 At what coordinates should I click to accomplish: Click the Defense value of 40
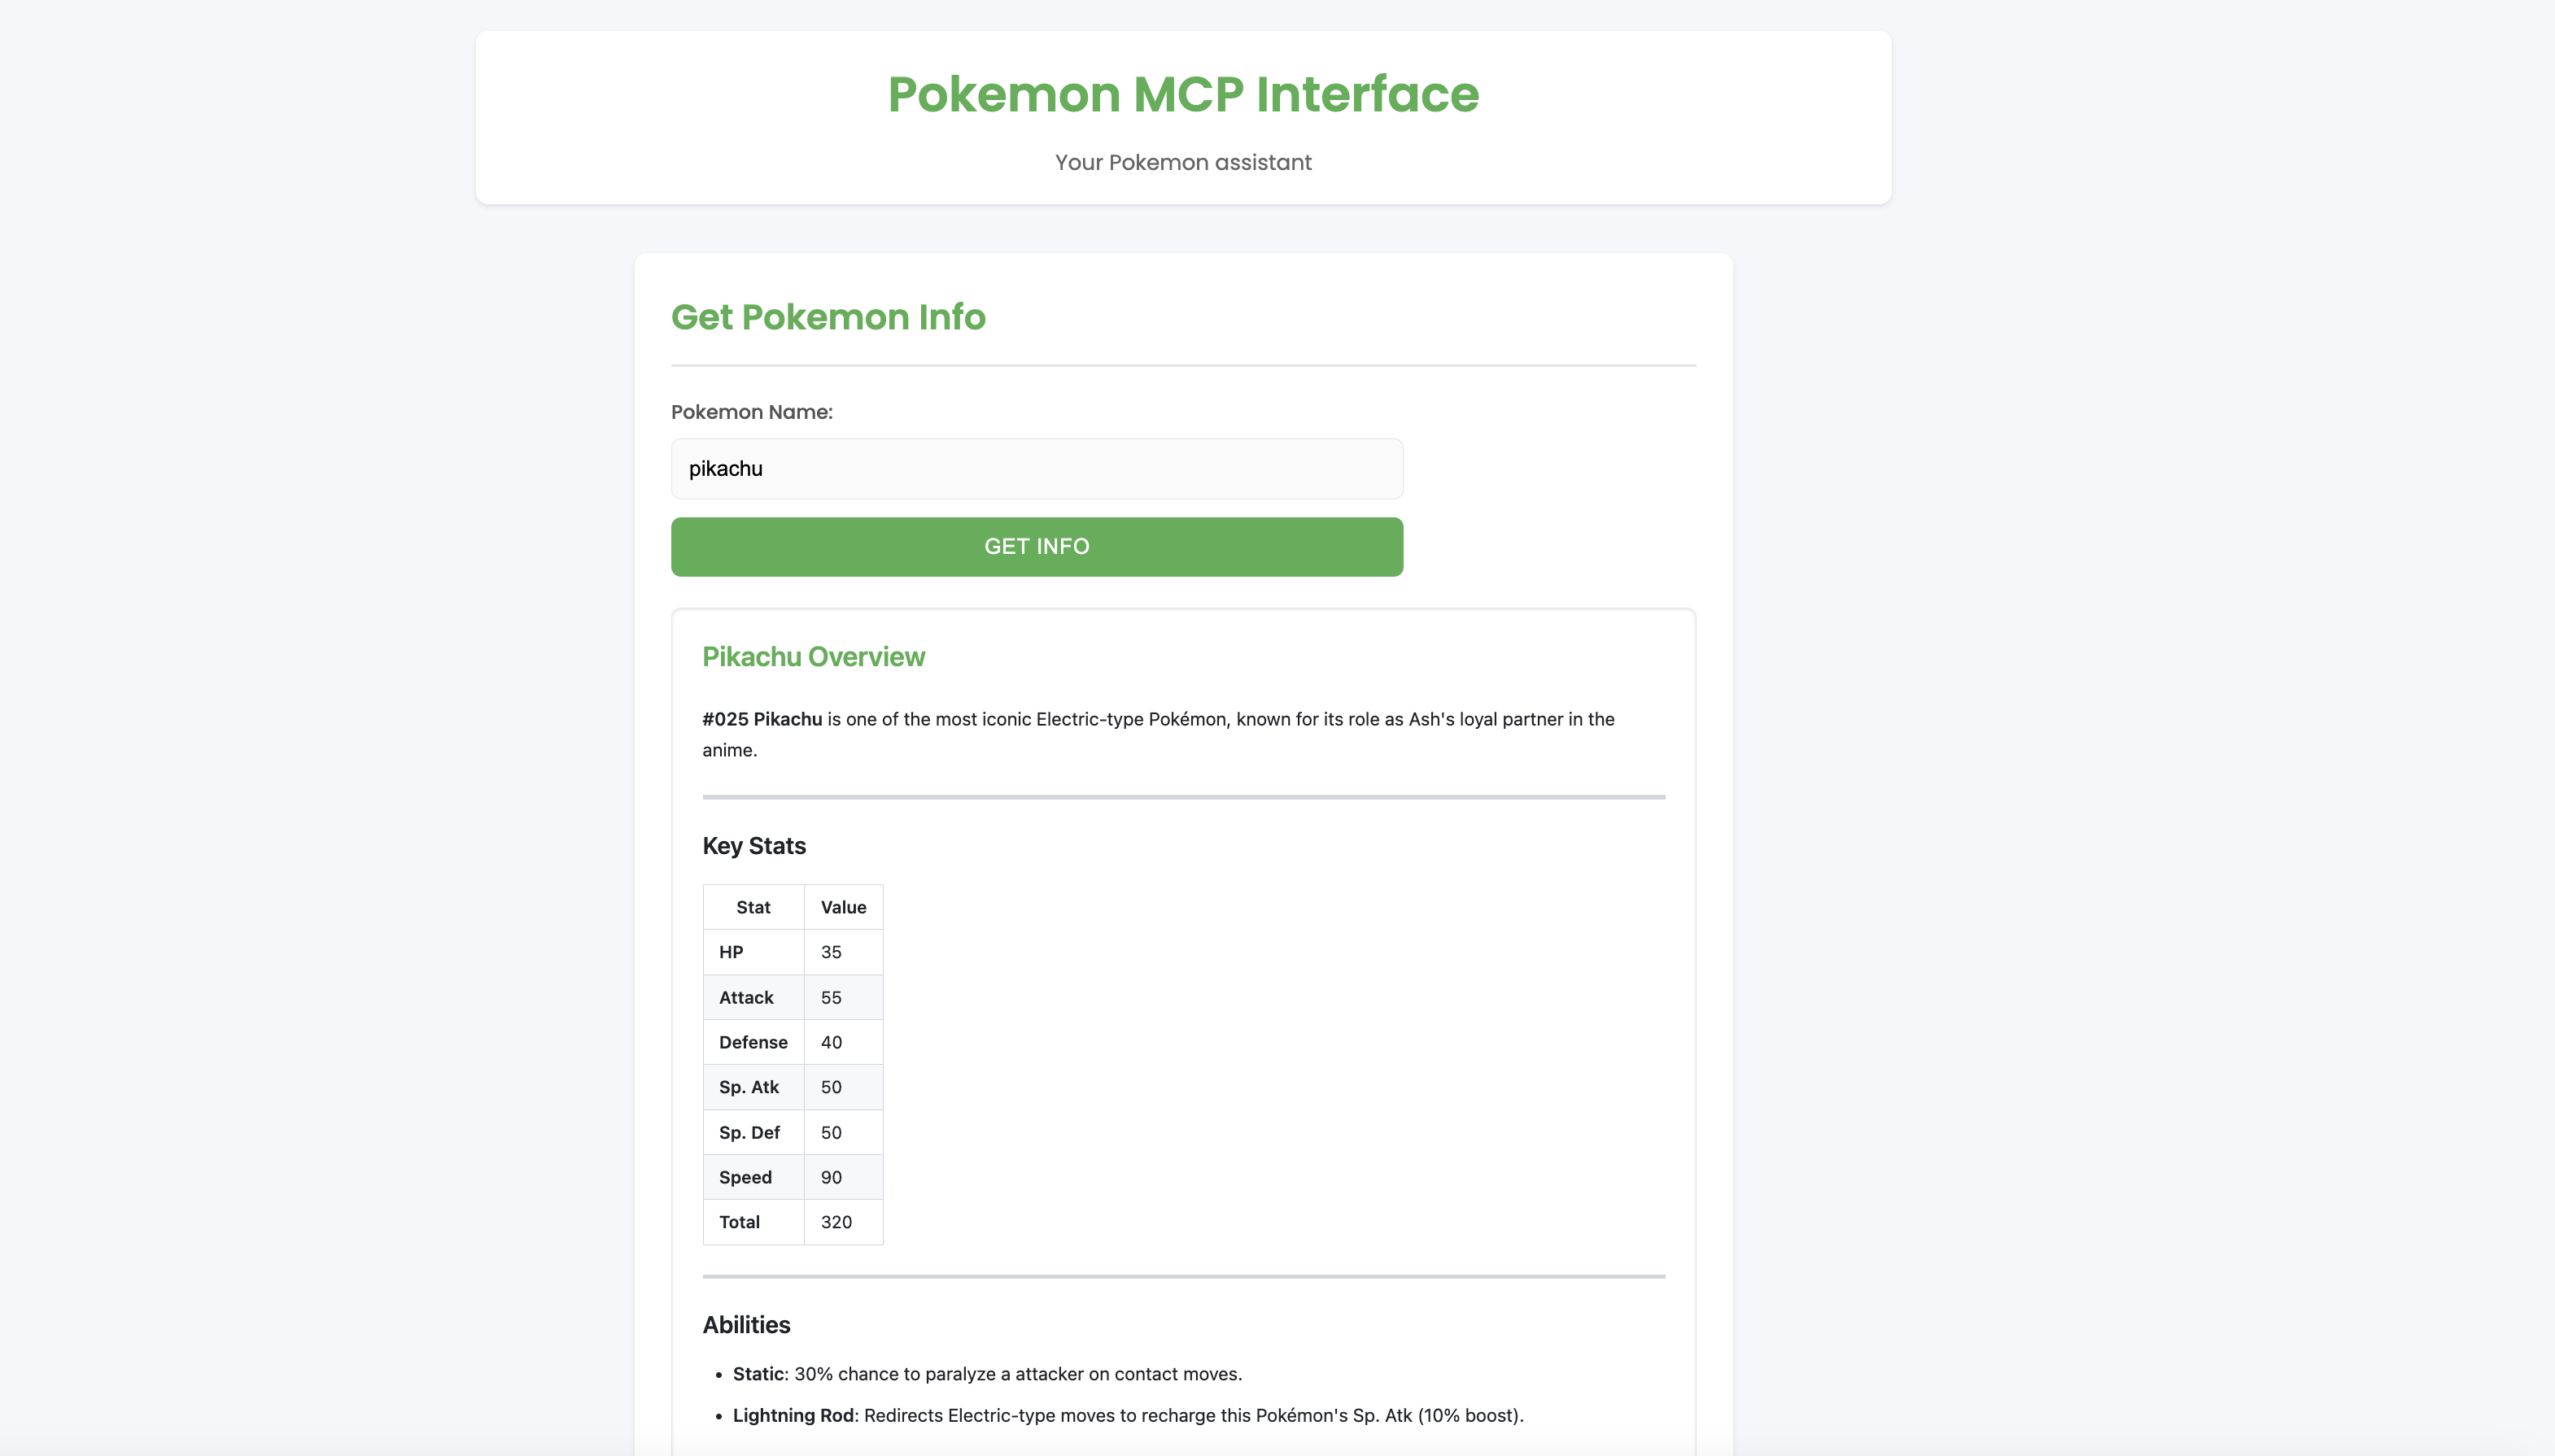pyautogui.click(x=832, y=1041)
